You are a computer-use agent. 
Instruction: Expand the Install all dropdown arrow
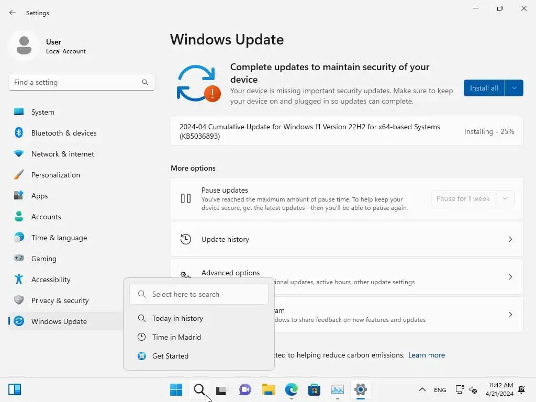coord(514,88)
